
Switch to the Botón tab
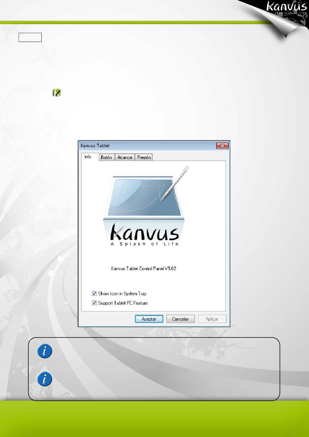(106, 157)
